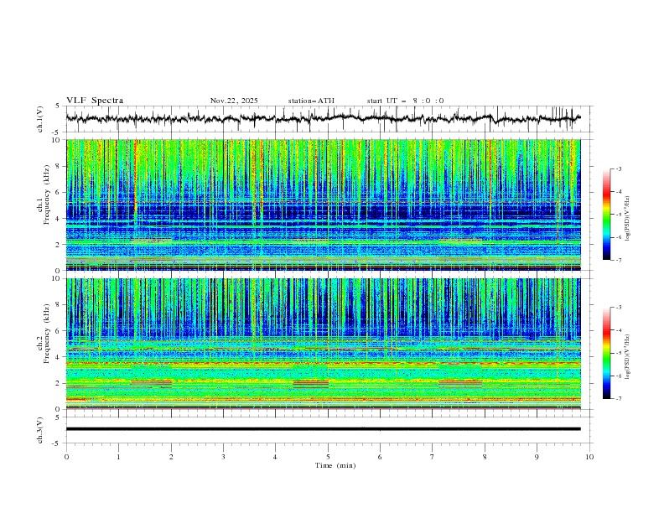Image resolution: width=664 pixels, height=513 pixels.
Task: Click the "10" tick label on Time axis
Action: click(589, 457)
